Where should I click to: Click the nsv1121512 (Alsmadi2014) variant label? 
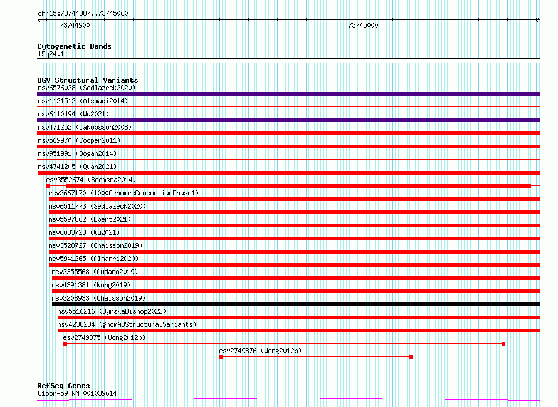83,101
